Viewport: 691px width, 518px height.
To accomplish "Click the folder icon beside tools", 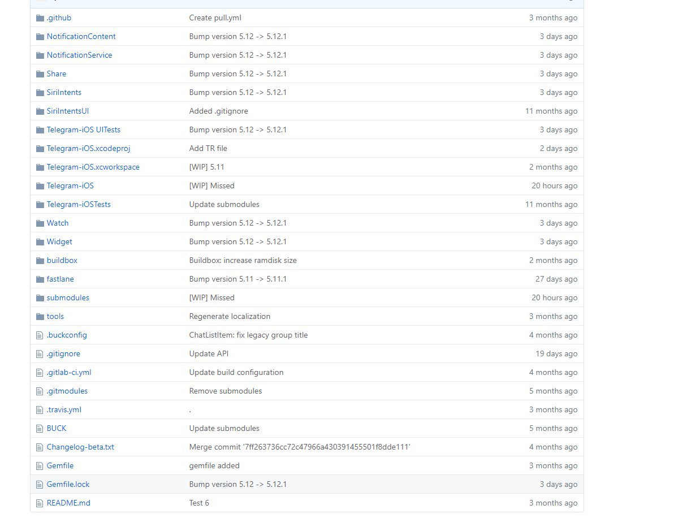I will click(x=40, y=317).
